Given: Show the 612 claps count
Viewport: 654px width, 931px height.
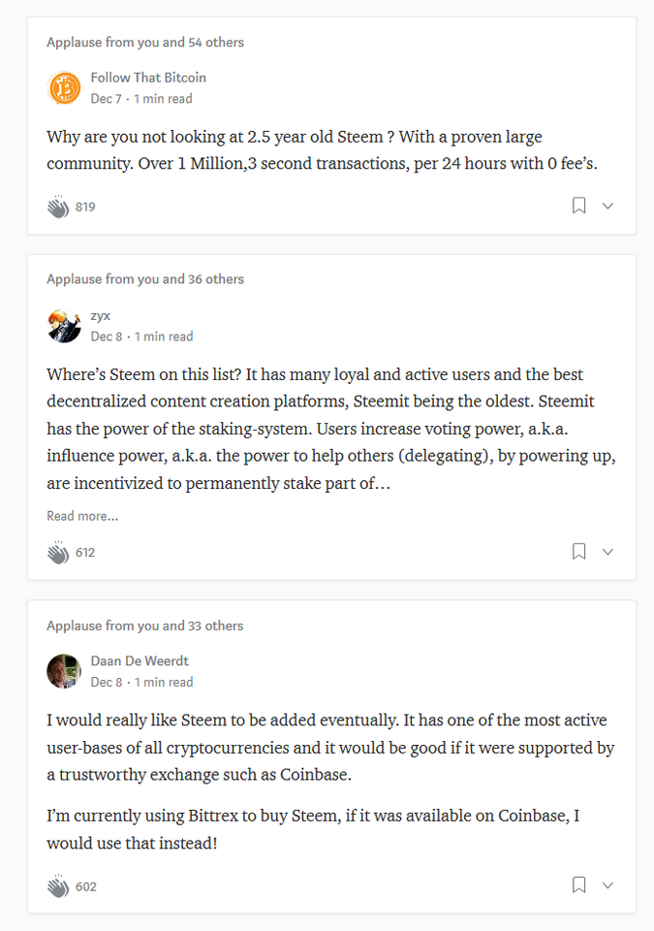Looking at the screenshot, I should 85,553.
